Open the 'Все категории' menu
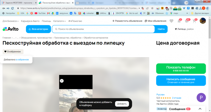The height and width of the screenshot is (112, 211). tap(38, 29)
